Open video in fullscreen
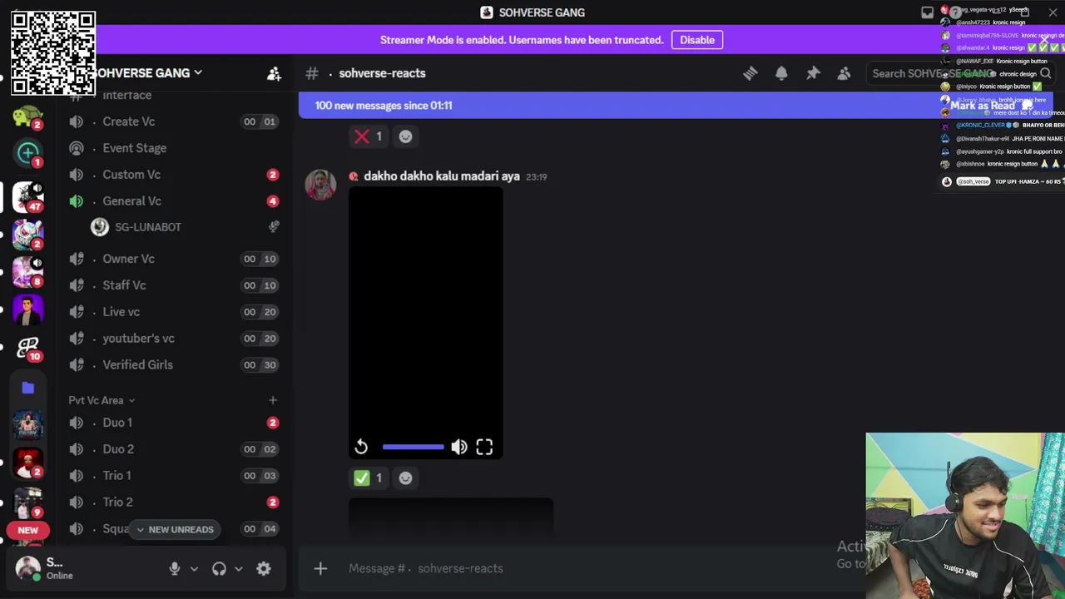 (x=484, y=448)
